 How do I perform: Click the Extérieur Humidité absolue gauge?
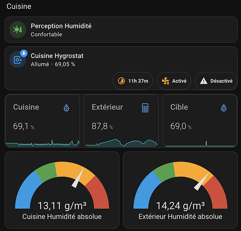click(x=180, y=190)
